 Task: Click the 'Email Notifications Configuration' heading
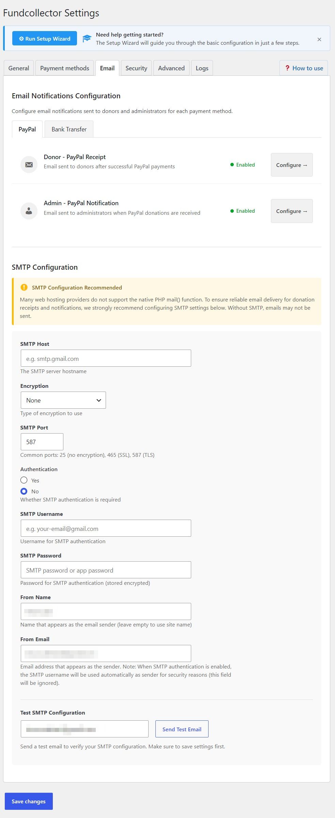[x=66, y=96]
